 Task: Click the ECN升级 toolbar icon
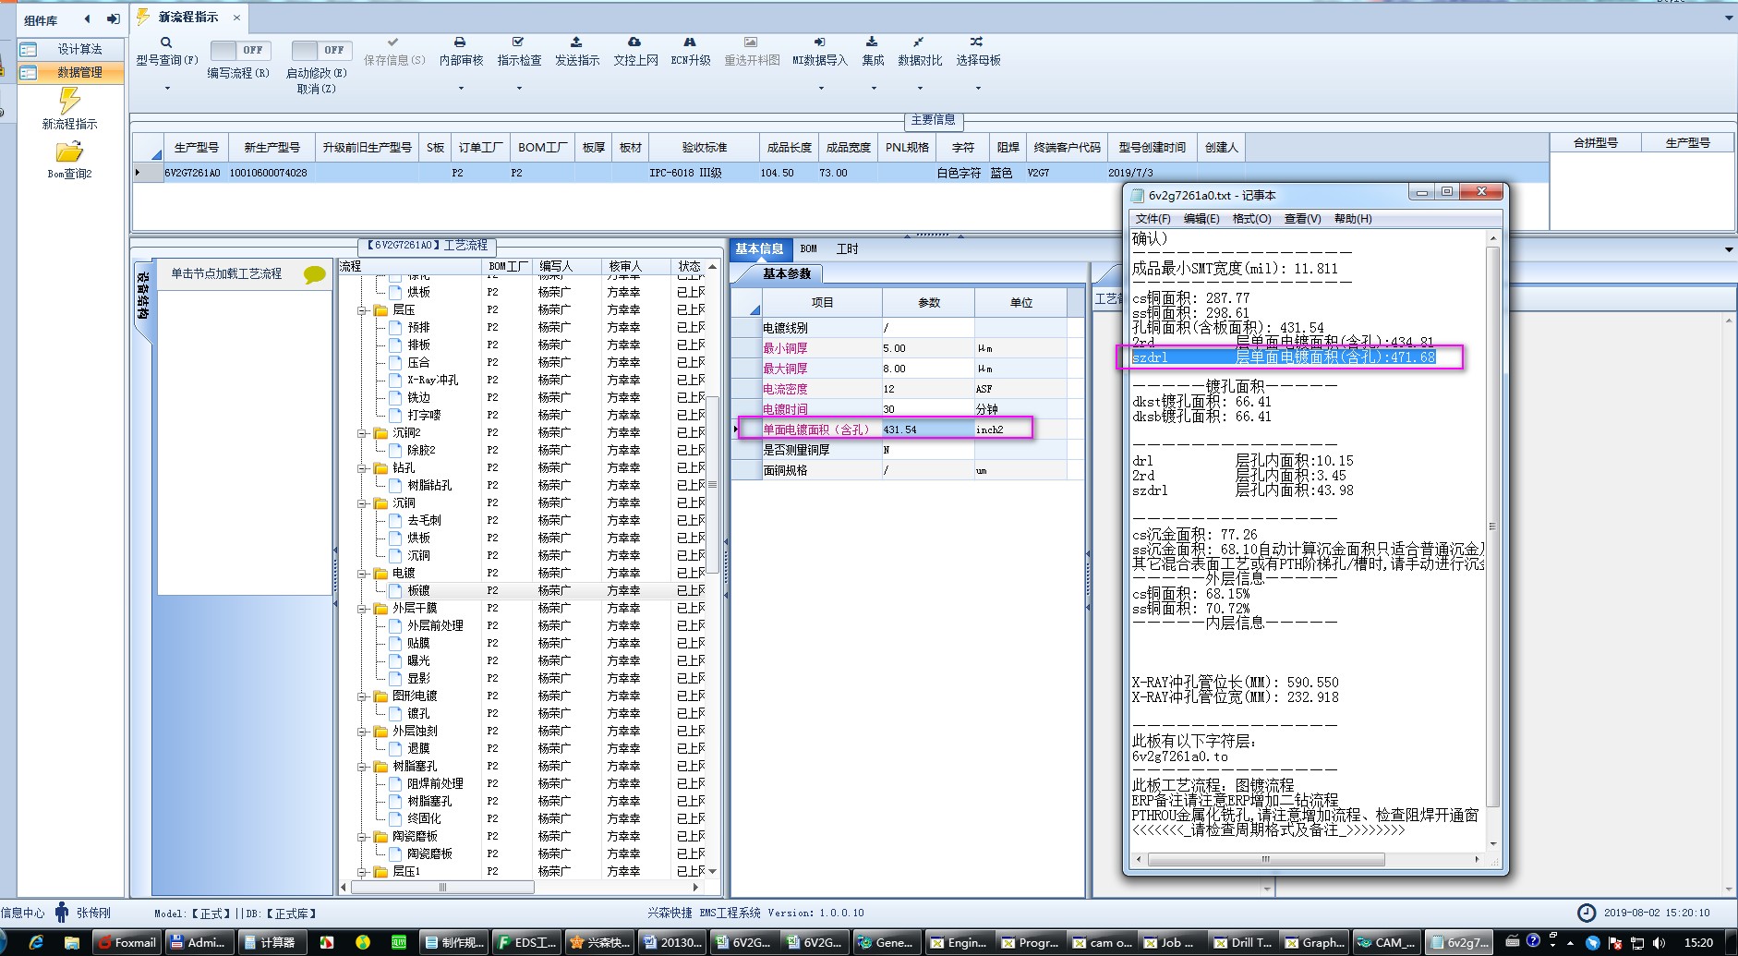[x=690, y=42]
